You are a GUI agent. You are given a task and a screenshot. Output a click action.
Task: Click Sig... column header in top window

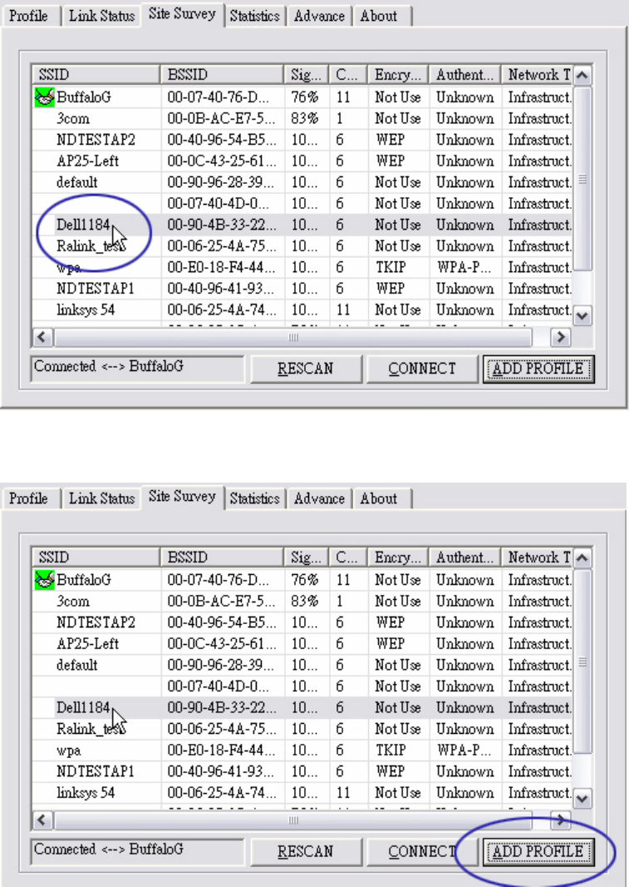[307, 75]
